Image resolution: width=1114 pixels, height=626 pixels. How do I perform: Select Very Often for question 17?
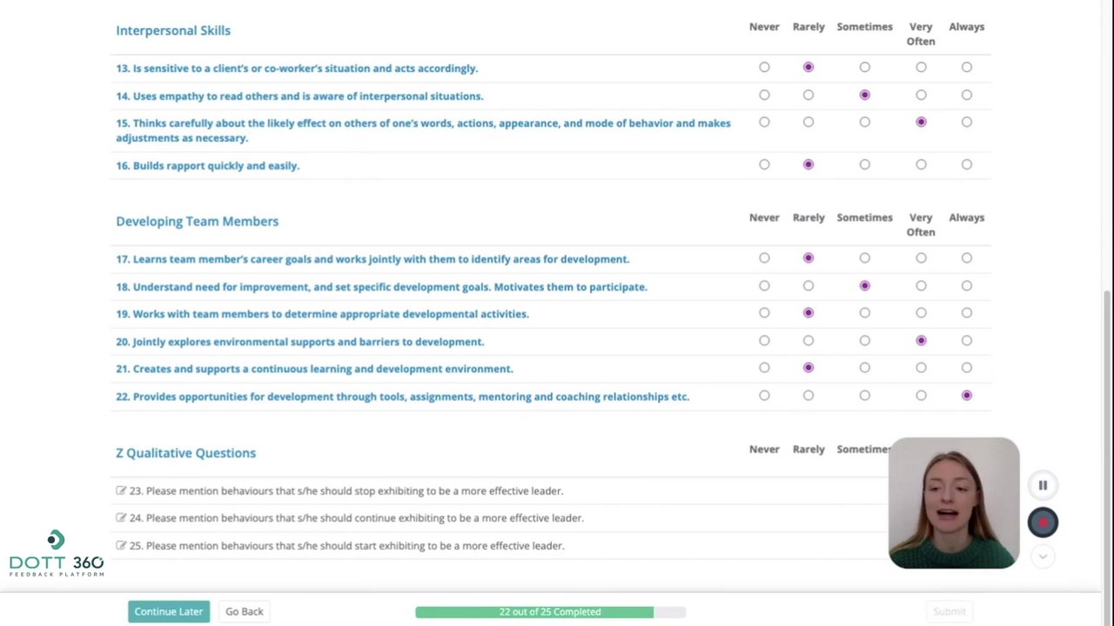tap(921, 258)
